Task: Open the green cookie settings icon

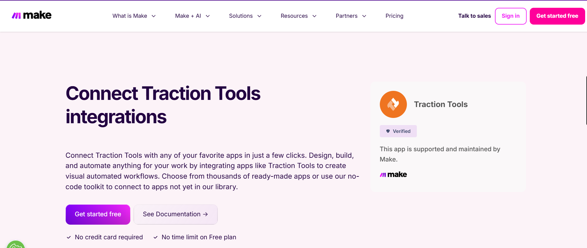Action: point(16,245)
